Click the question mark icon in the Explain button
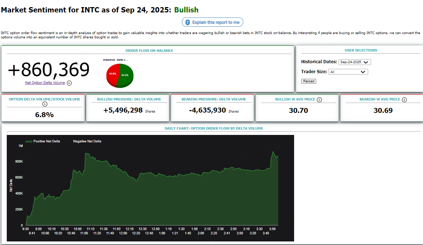423x245 pixels. [x=188, y=22]
